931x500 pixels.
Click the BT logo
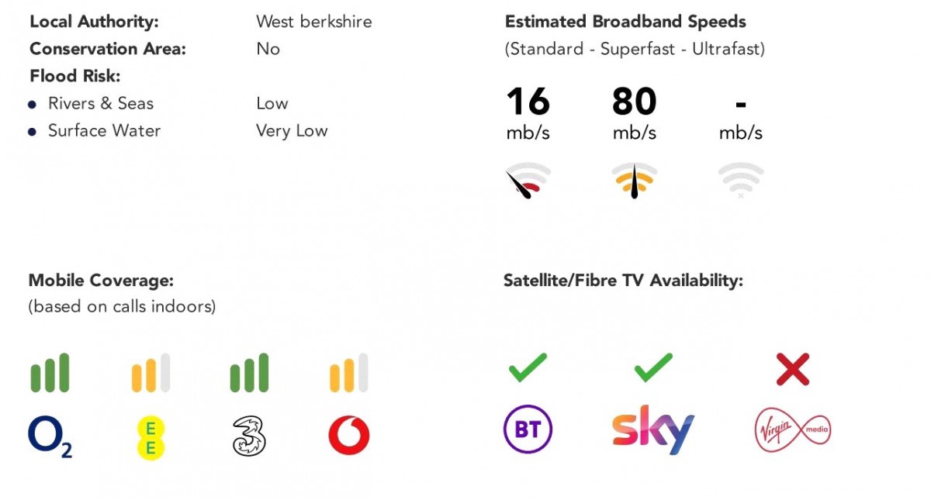[528, 429]
